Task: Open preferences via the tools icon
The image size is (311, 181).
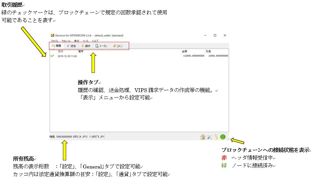Action: [209, 137]
